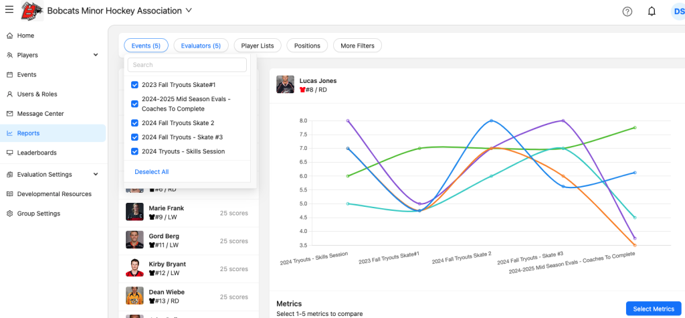Click the Select Metrics button
This screenshot has height=318, width=685.
[x=653, y=309]
